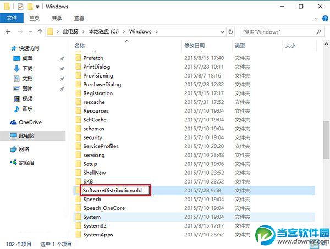Click the search magnifier icon
This screenshot has height=249, width=330.
318,32
